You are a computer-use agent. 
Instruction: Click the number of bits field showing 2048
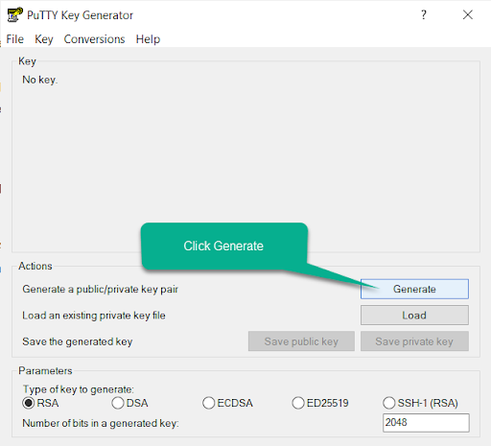tap(426, 423)
